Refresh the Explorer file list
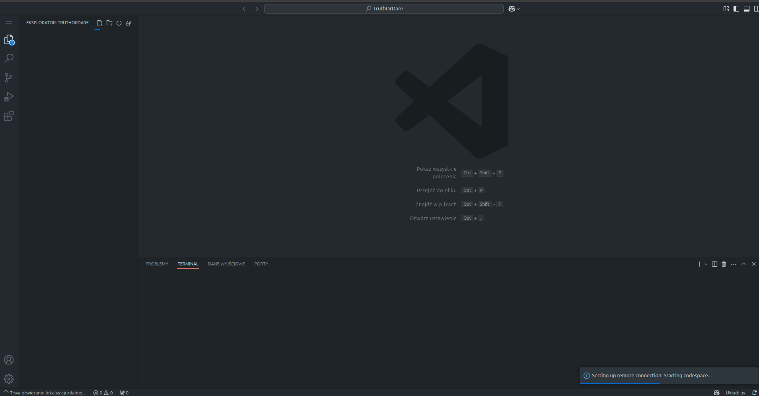 coord(119,23)
